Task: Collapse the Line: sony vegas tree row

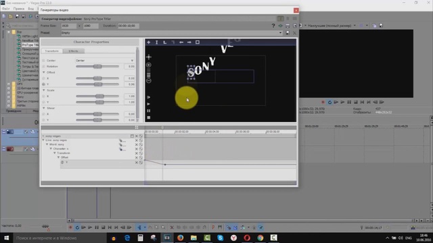Action: tap(43, 140)
